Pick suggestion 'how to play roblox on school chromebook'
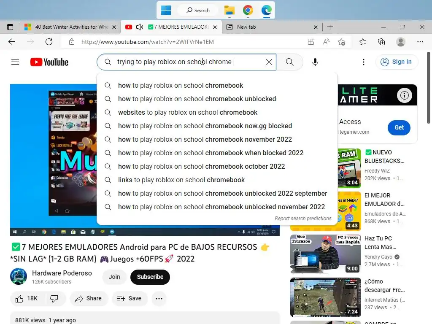This screenshot has width=432, height=324. pos(217,85)
